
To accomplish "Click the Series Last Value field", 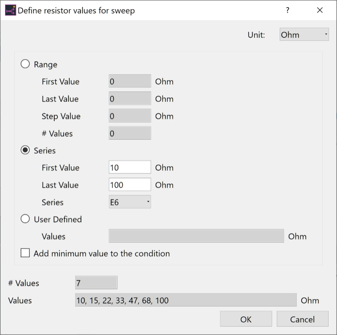I will [130, 185].
